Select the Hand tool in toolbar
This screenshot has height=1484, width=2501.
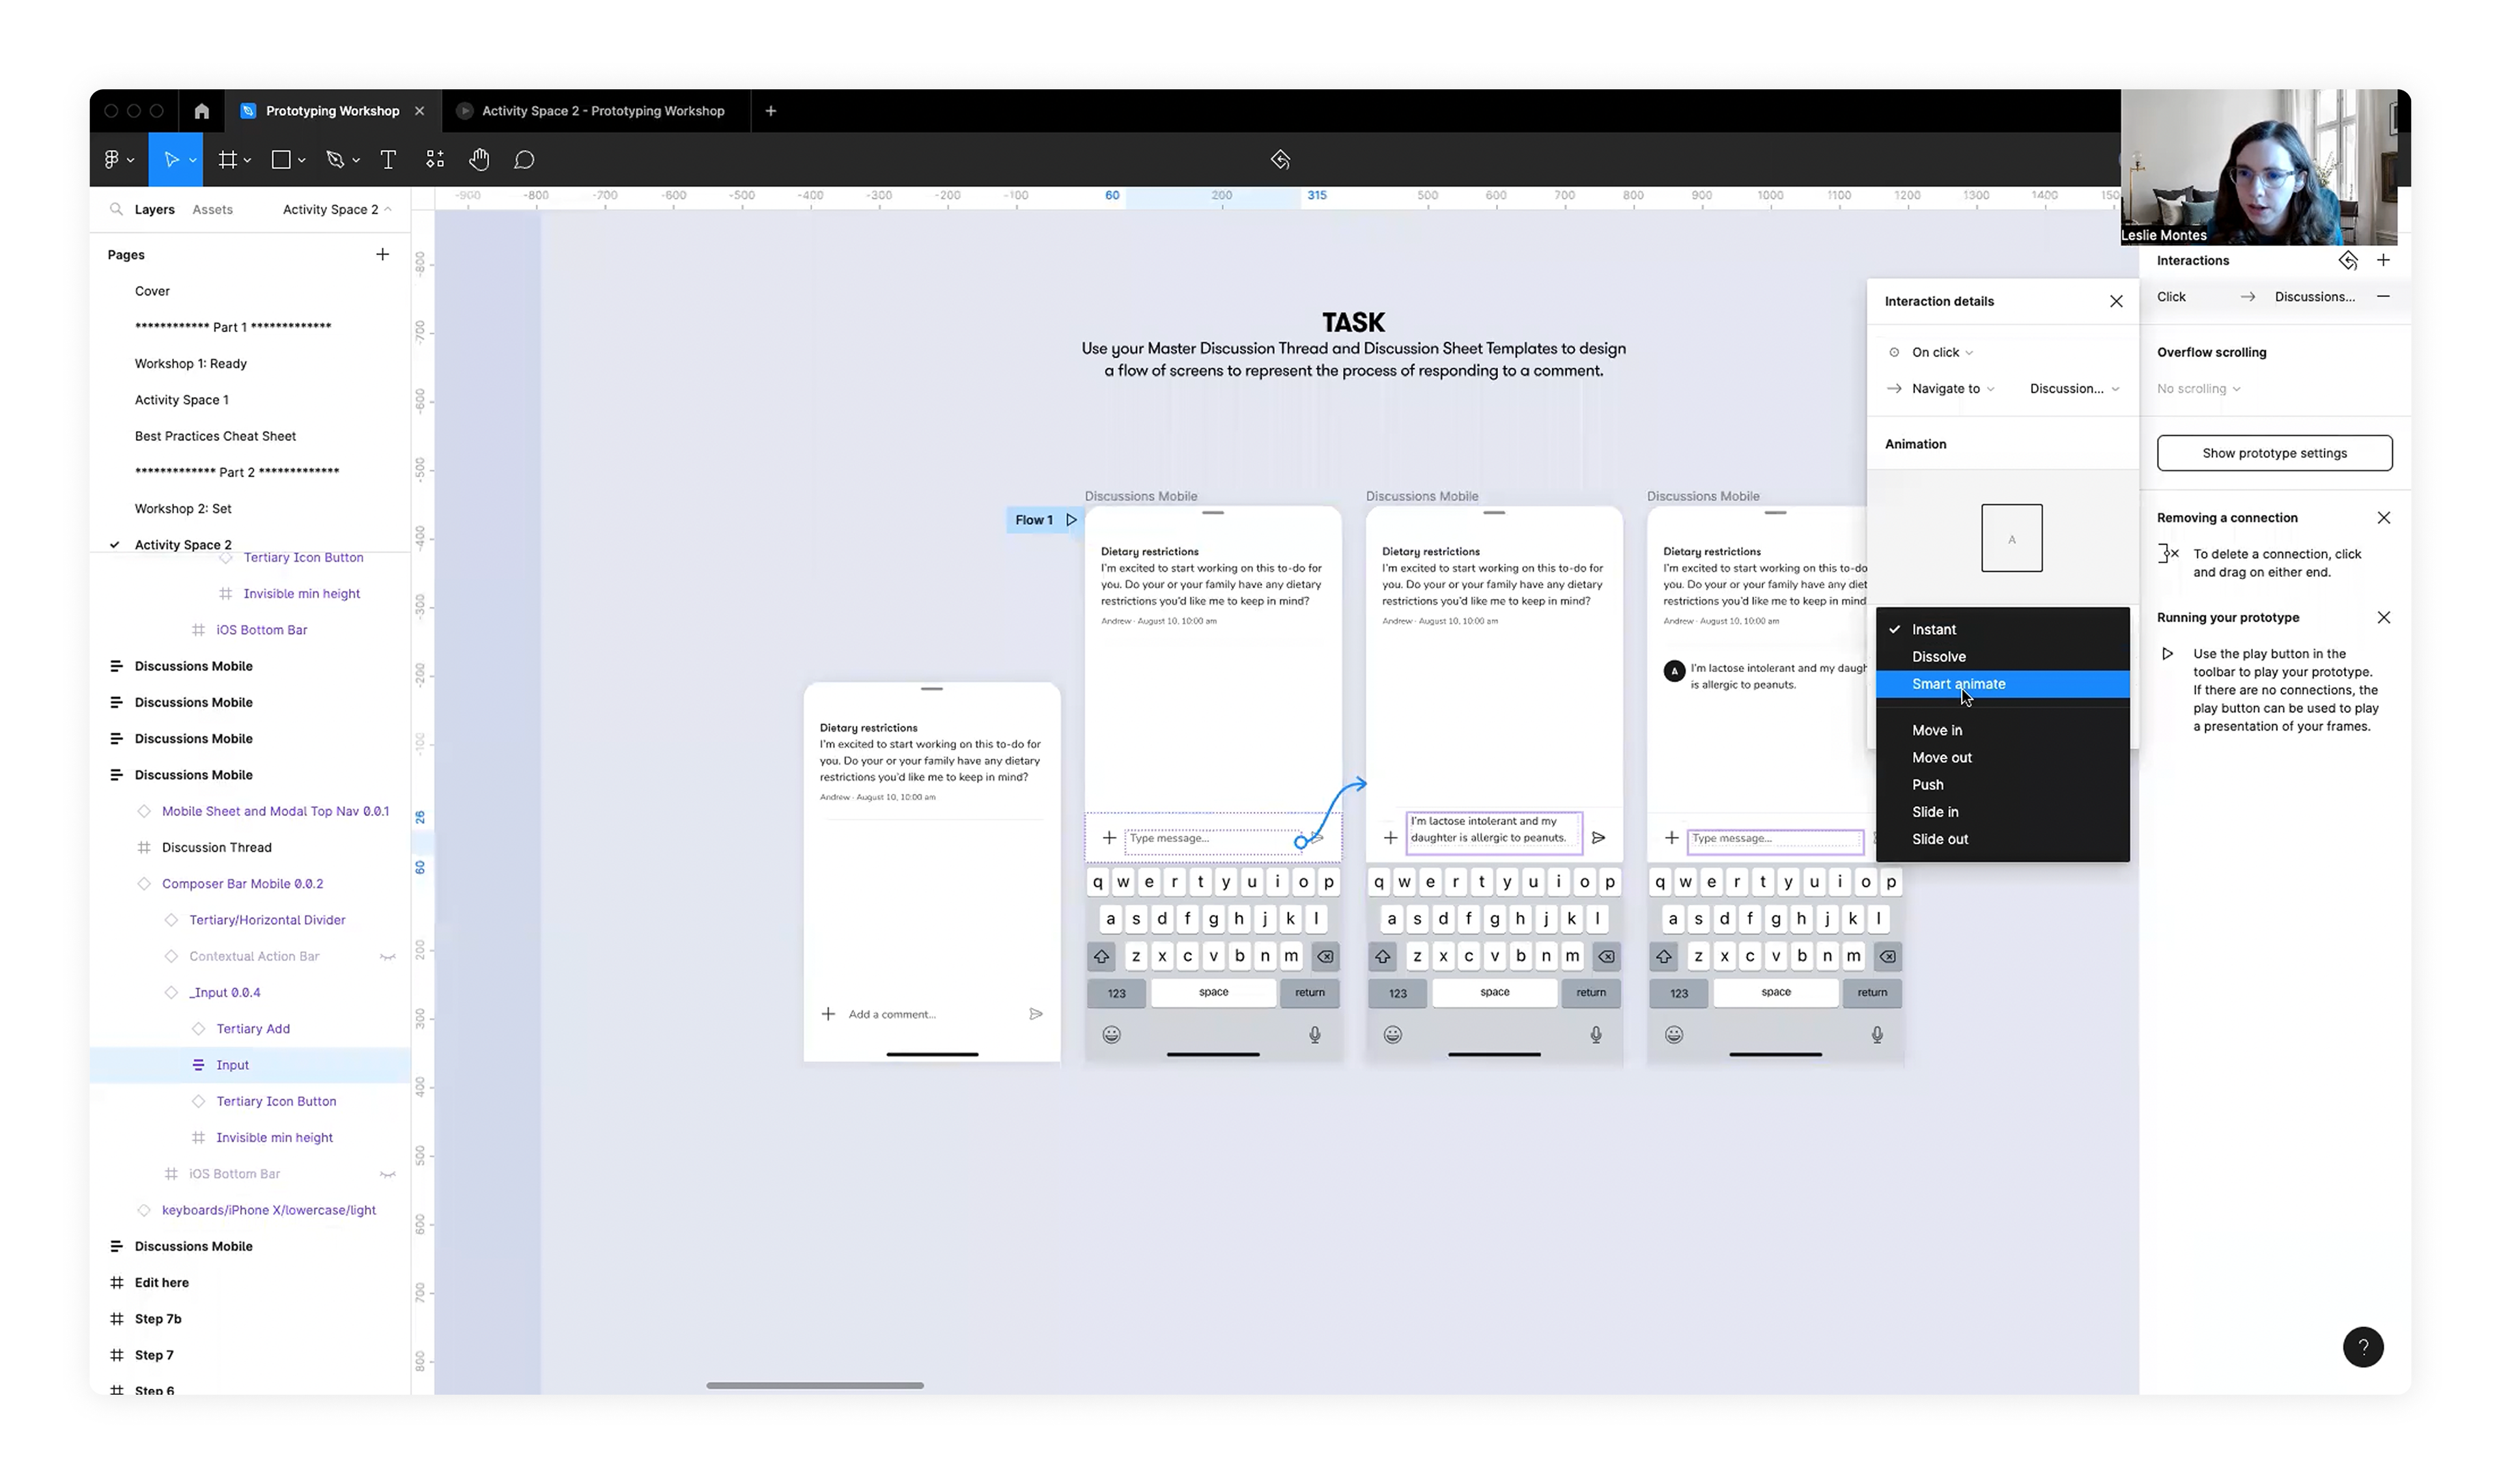479,160
